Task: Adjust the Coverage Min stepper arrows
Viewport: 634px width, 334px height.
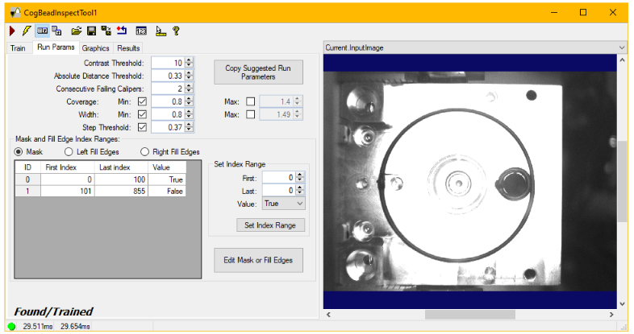Action: [x=190, y=101]
